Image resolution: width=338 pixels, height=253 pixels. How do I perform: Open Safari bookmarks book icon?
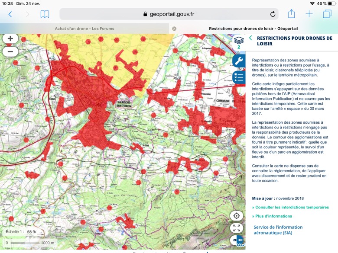[x=45, y=14]
